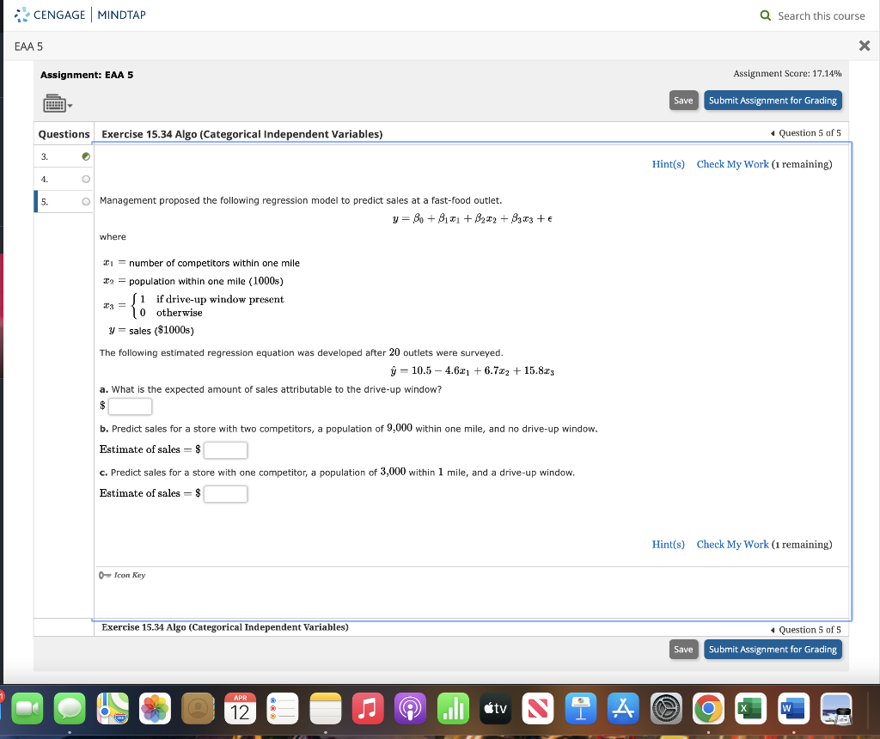Open Microsoft Word from the dock
Viewport: 880px width, 739px height.
791,710
